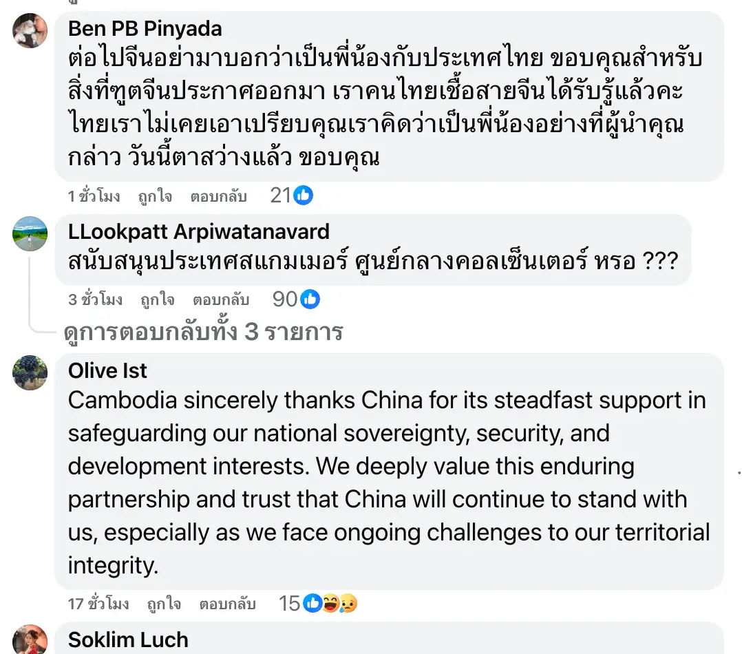742x654 pixels.
Task: Toggle ถูกใจ on Olive Ist's comment
Action: [x=164, y=604]
